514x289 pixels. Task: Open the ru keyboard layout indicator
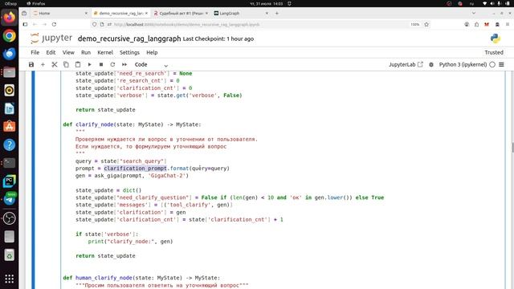471,3
